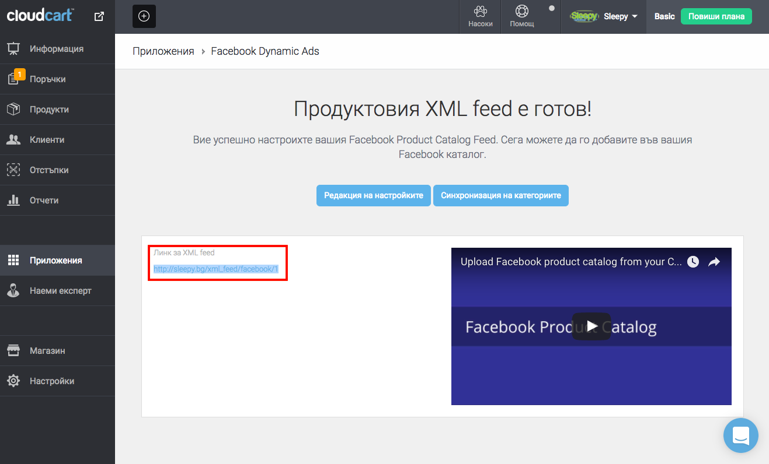
Task: Click the Магазин storefront icon
Action: 13,351
